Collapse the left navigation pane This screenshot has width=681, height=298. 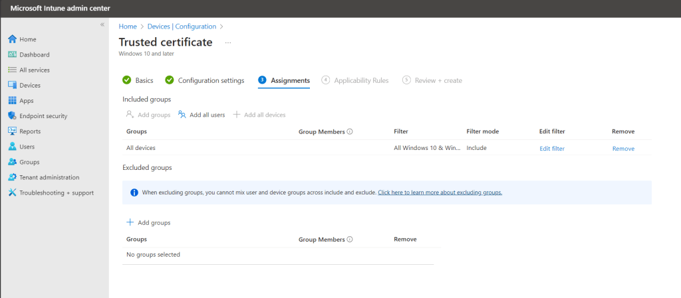102,25
